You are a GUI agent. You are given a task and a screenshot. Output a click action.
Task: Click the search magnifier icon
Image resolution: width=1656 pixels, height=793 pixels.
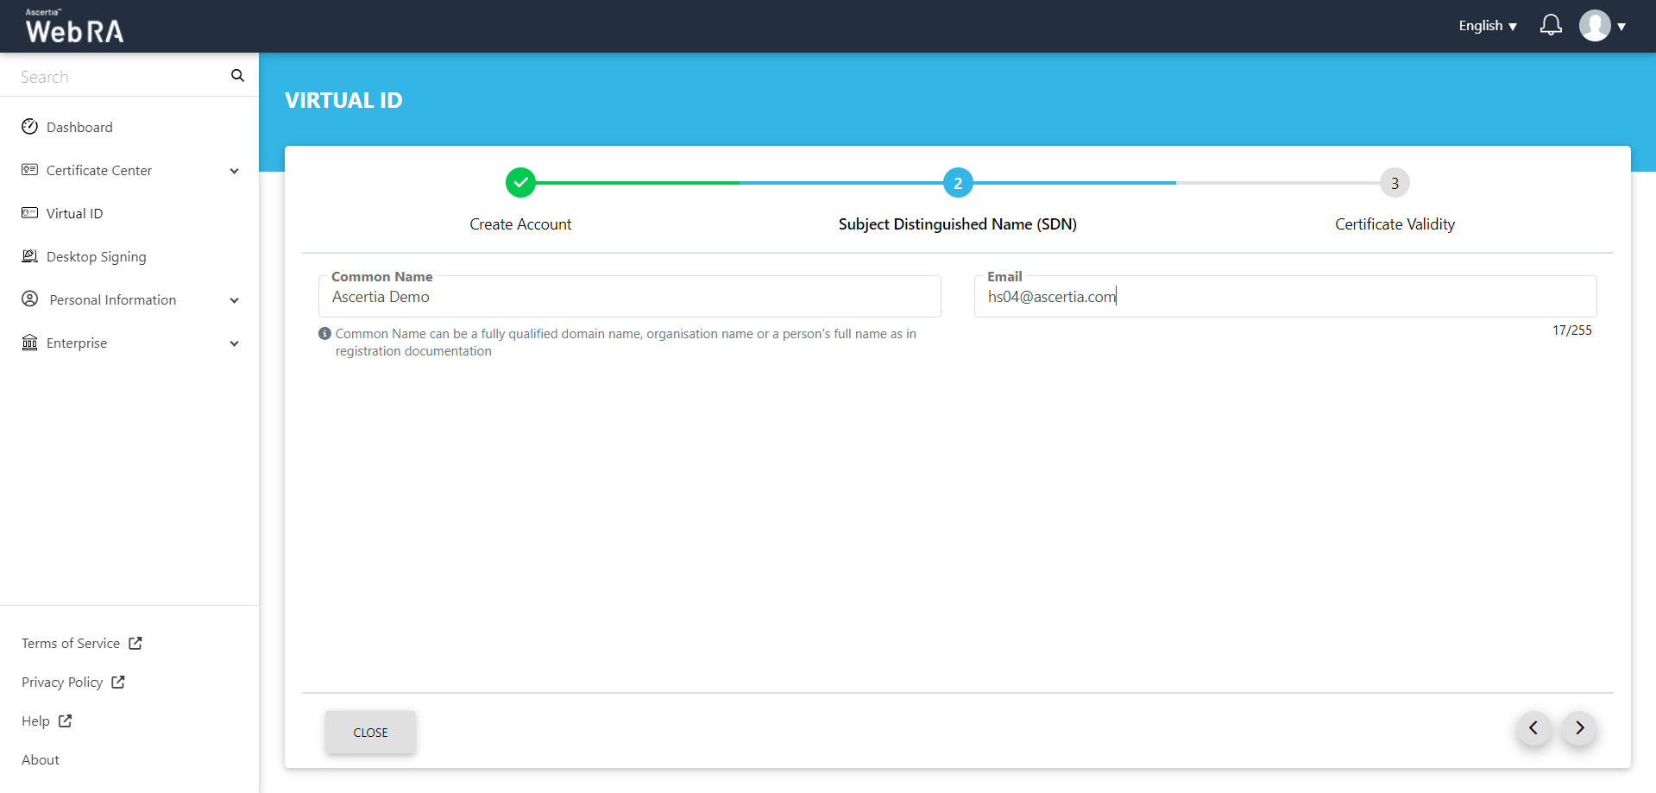click(237, 76)
